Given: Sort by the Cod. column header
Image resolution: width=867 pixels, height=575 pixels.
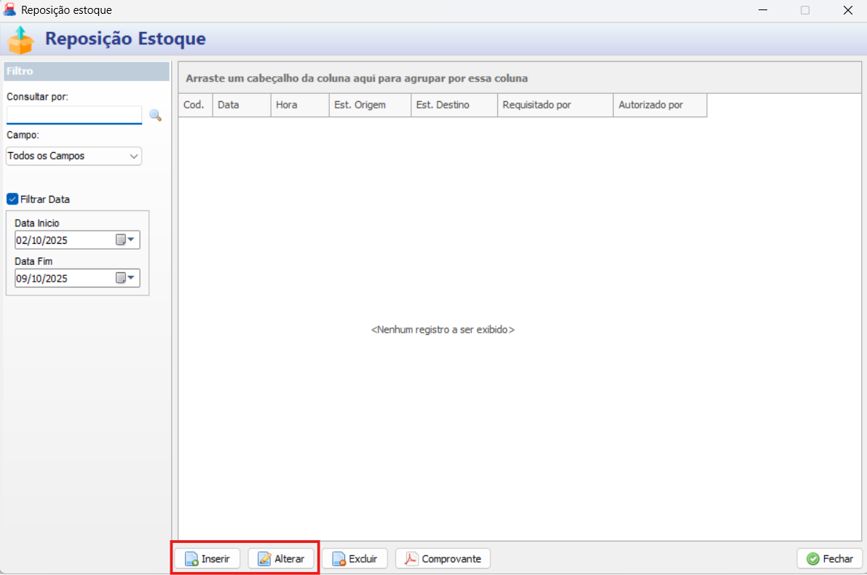Looking at the screenshot, I should point(194,105).
